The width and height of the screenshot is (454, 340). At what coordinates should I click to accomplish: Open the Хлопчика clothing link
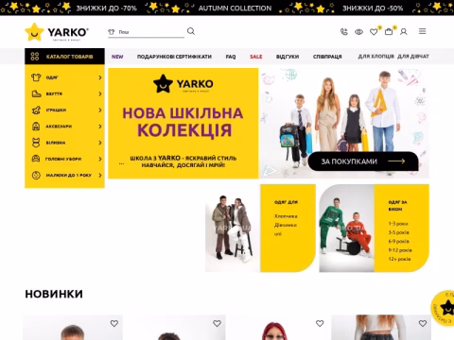[286, 216]
